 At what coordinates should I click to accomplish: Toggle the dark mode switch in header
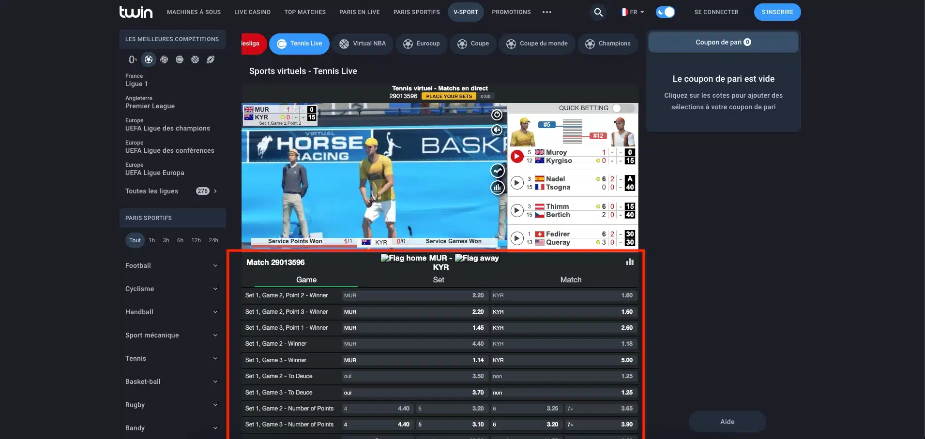click(666, 12)
